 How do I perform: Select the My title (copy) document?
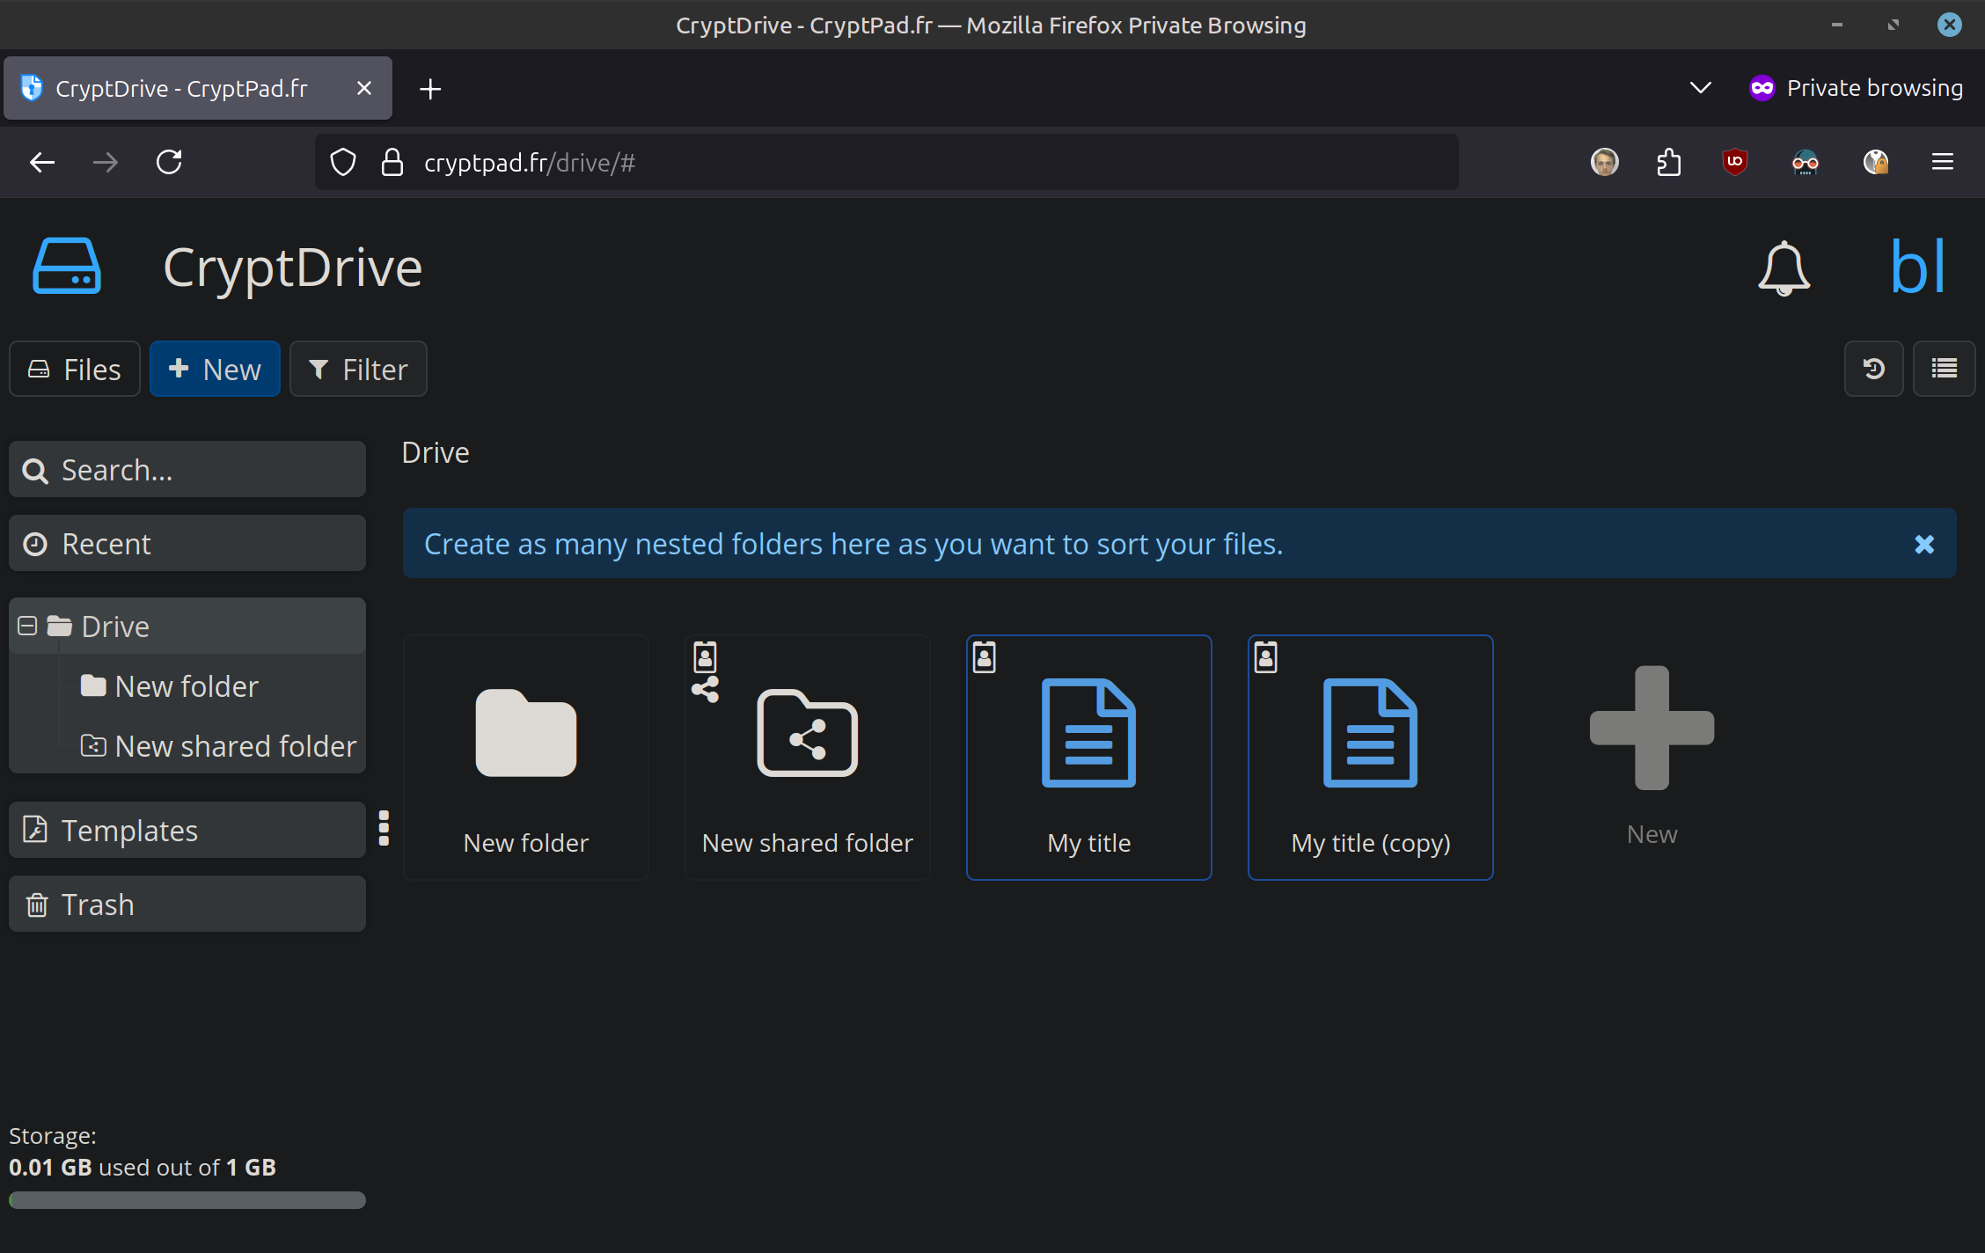coord(1369,757)
